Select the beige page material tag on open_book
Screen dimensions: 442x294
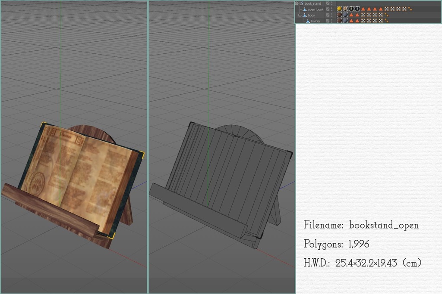(345, 9)
